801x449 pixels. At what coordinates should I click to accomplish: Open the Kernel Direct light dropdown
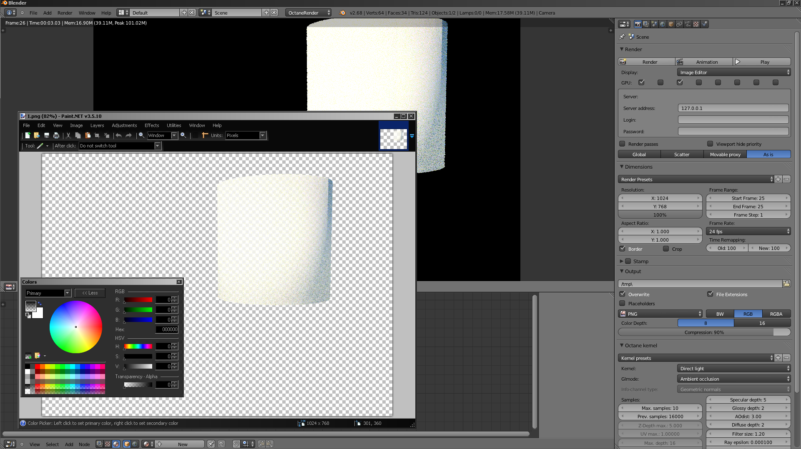(x=734, y=369)
